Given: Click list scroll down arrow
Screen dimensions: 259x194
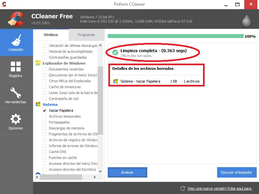Looking at the screenshot, I should point(100,171).
